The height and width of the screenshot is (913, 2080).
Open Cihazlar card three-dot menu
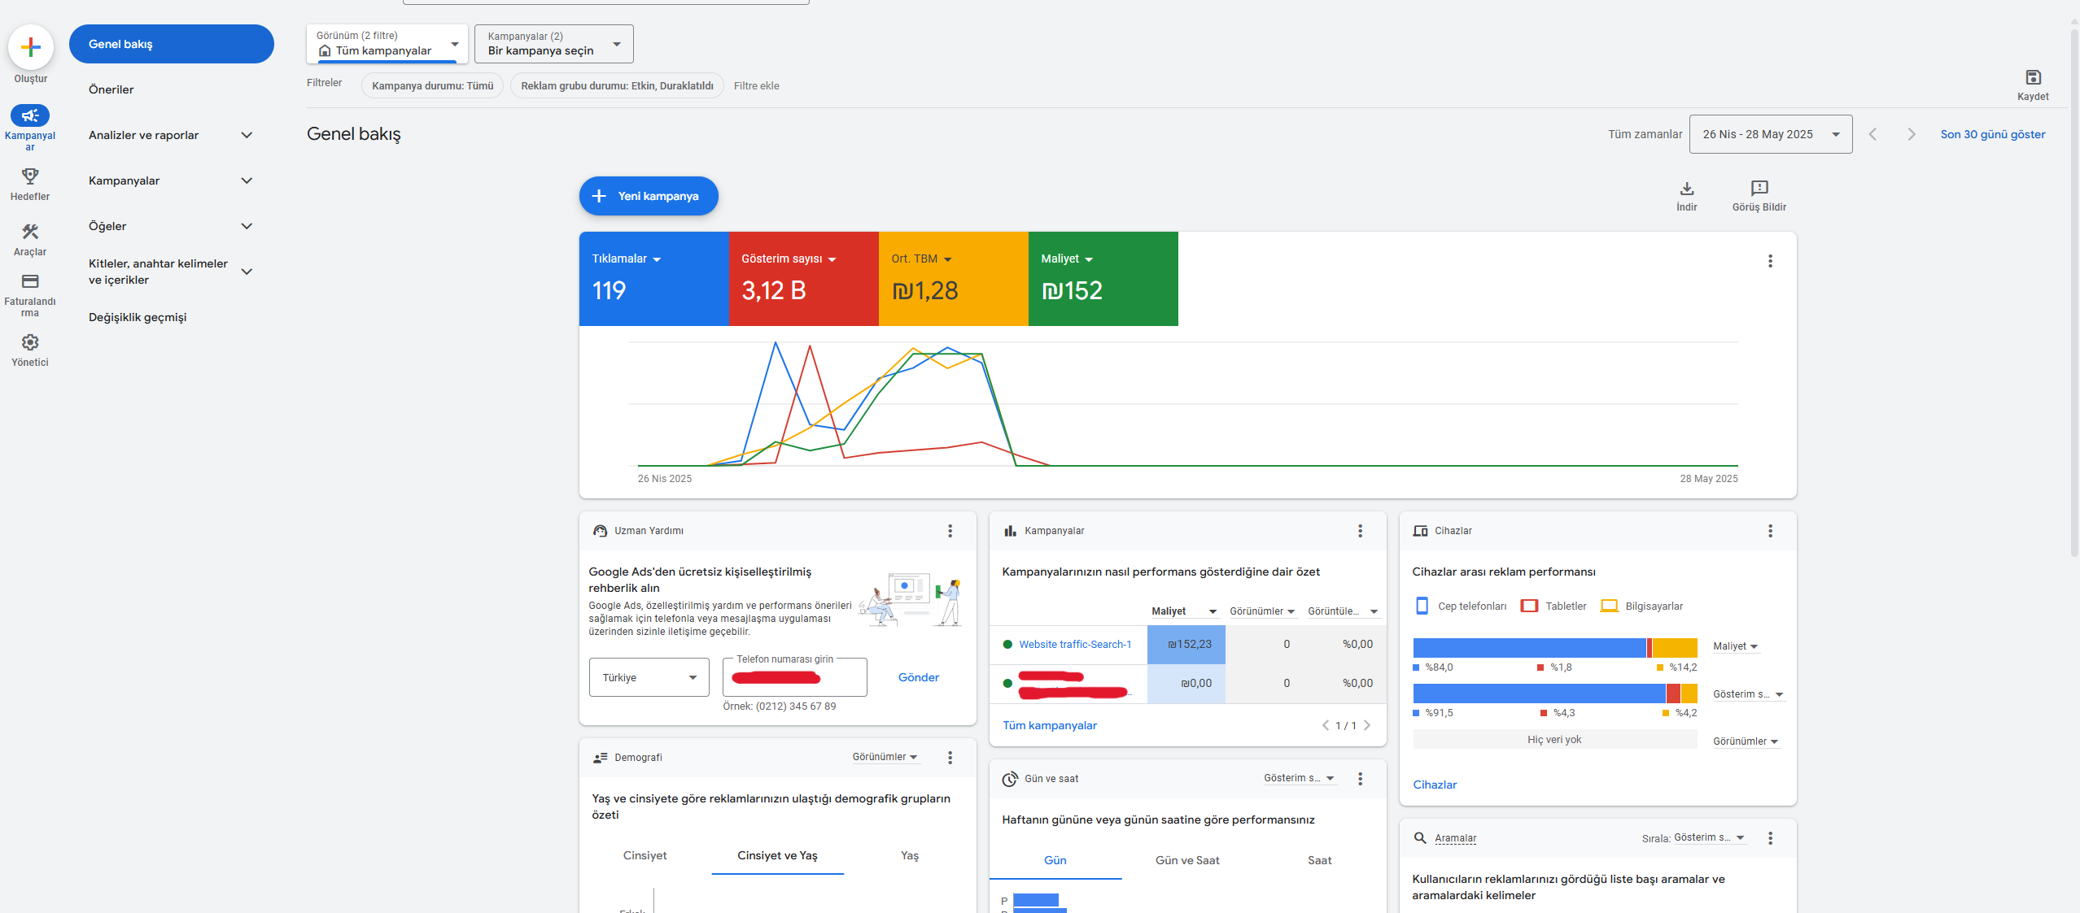pyautogui.click(x=1770, y=531)
